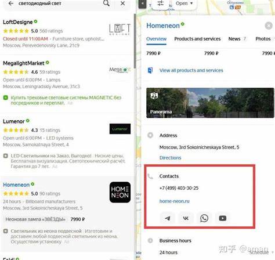Screen dimensions: 275x260
Task: Go back using the left arrow
Action: tap(11, 3)
